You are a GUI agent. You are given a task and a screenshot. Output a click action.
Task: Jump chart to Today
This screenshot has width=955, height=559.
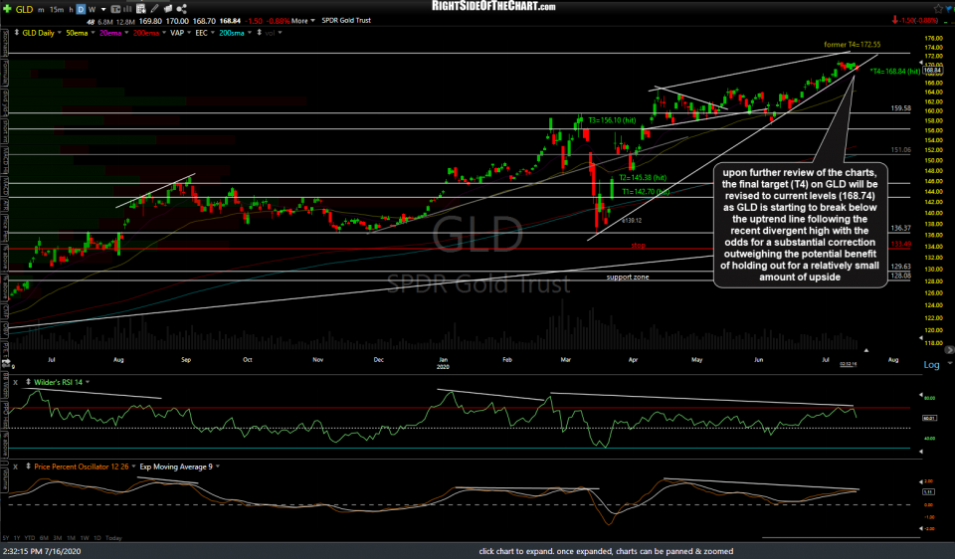(113, 538)
